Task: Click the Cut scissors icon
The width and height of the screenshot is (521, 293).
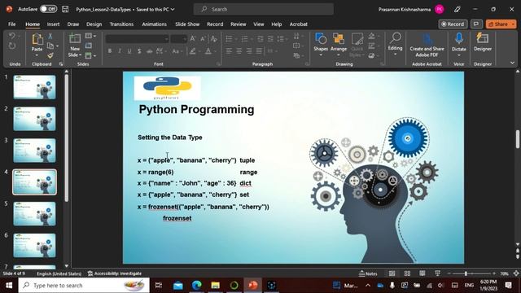Action: click(x=50, y=36)
